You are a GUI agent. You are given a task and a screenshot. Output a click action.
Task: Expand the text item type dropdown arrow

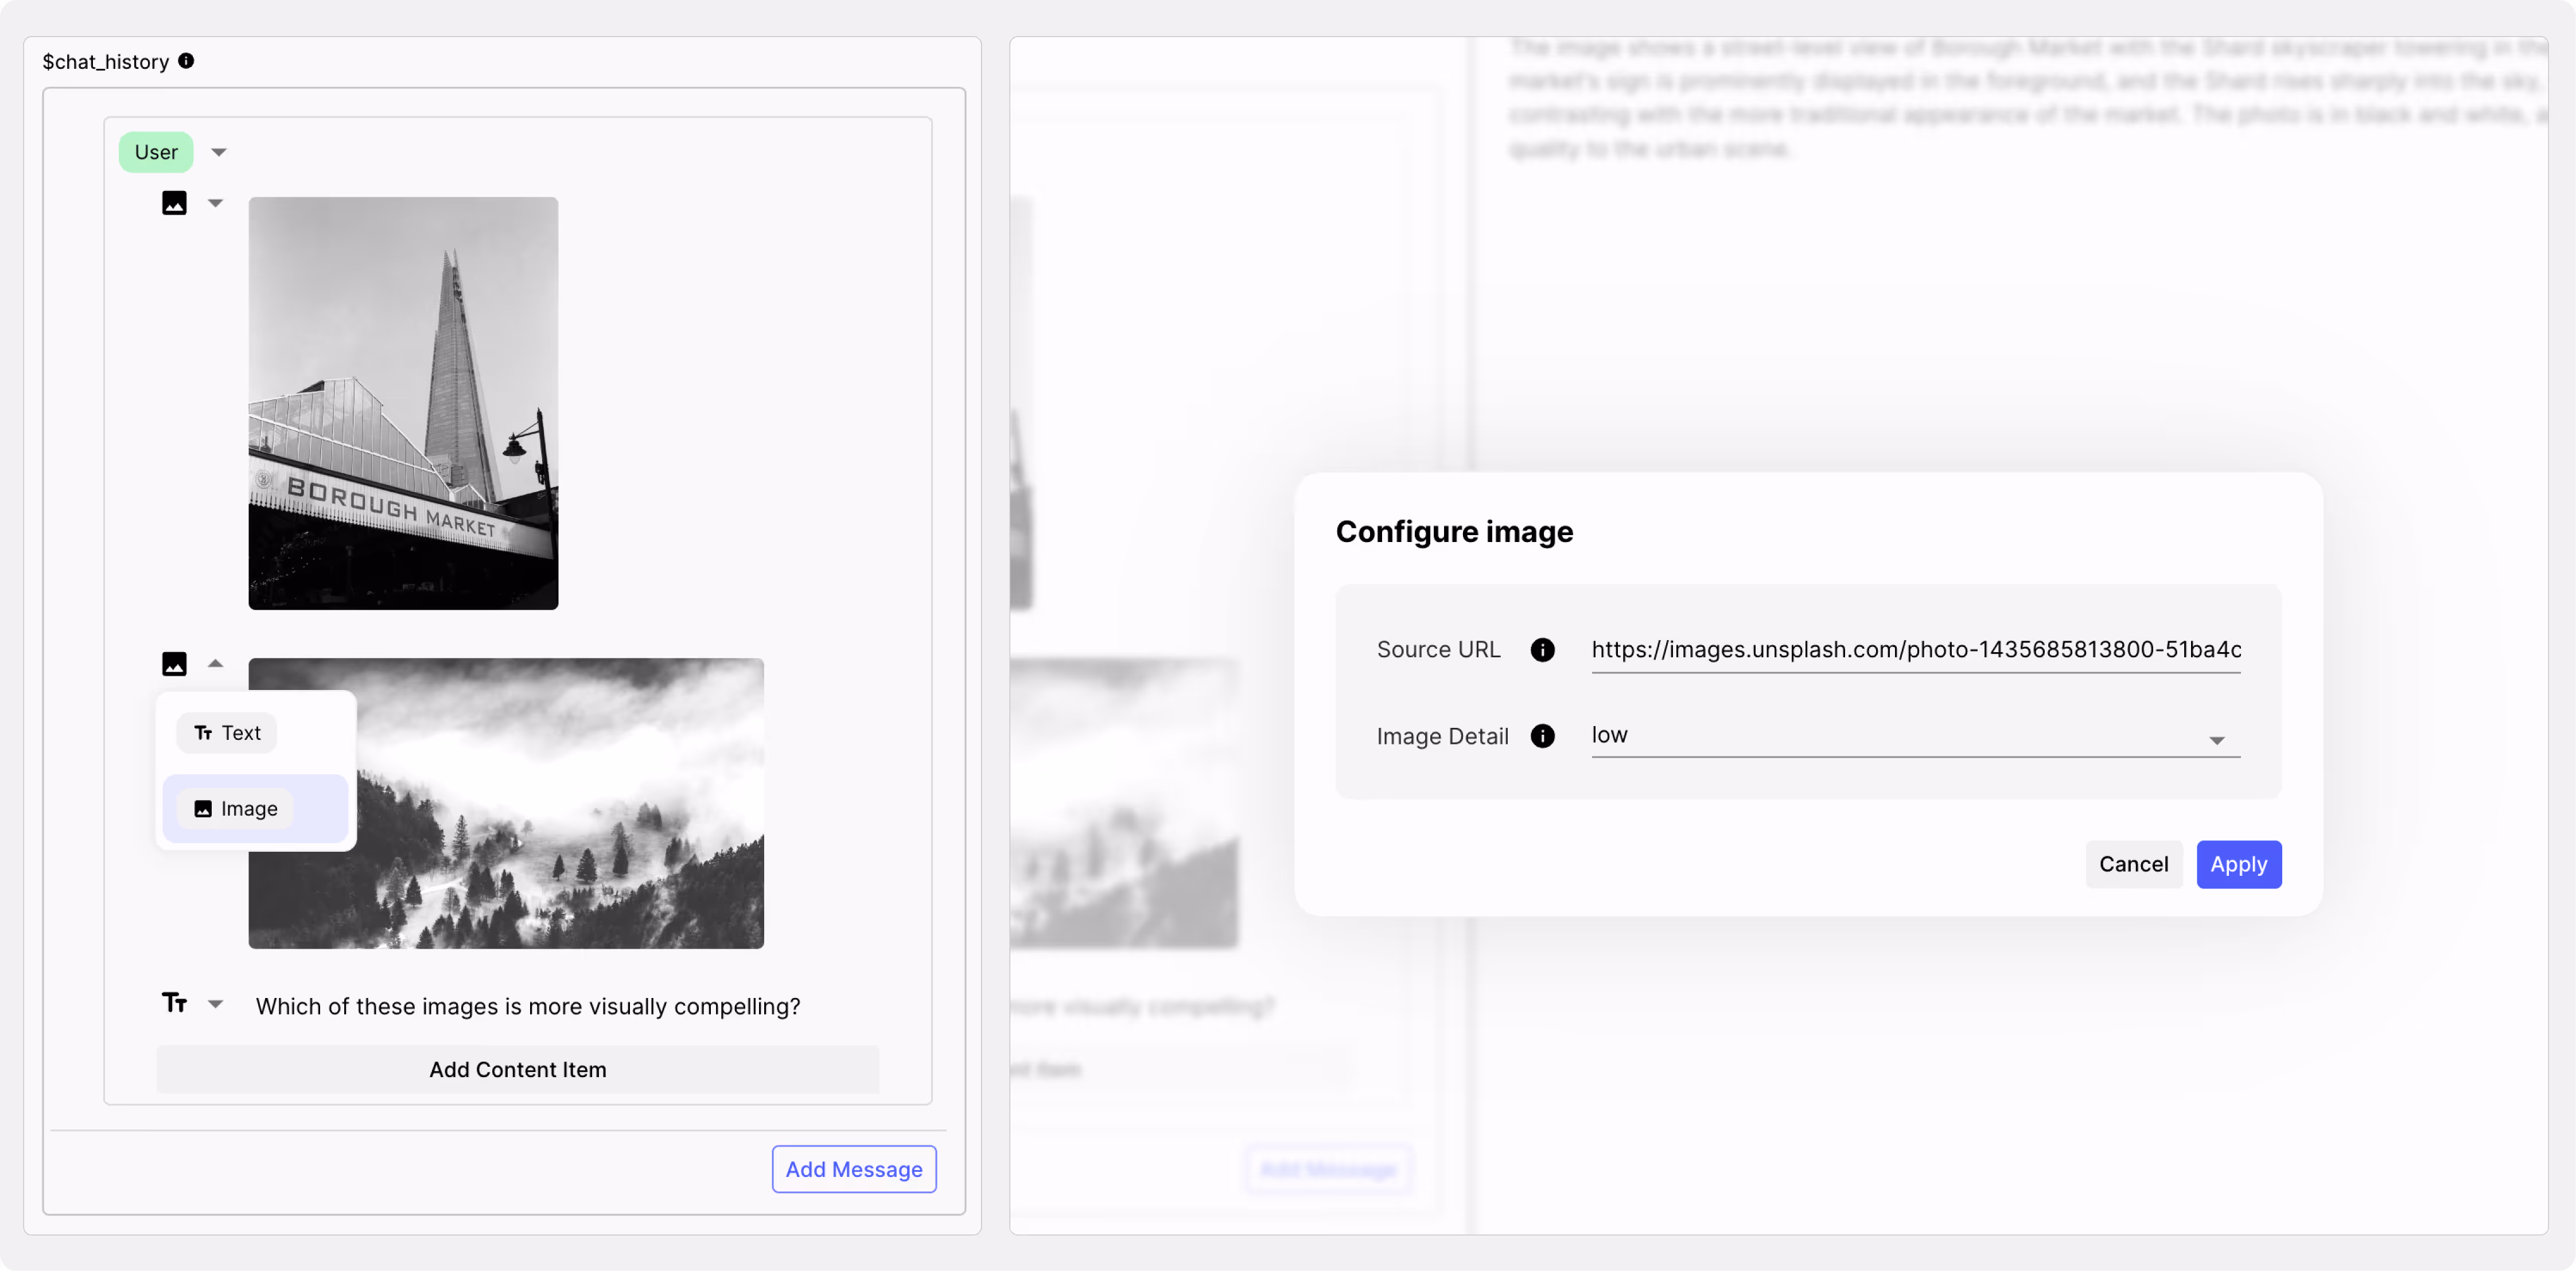point(215,1004)
